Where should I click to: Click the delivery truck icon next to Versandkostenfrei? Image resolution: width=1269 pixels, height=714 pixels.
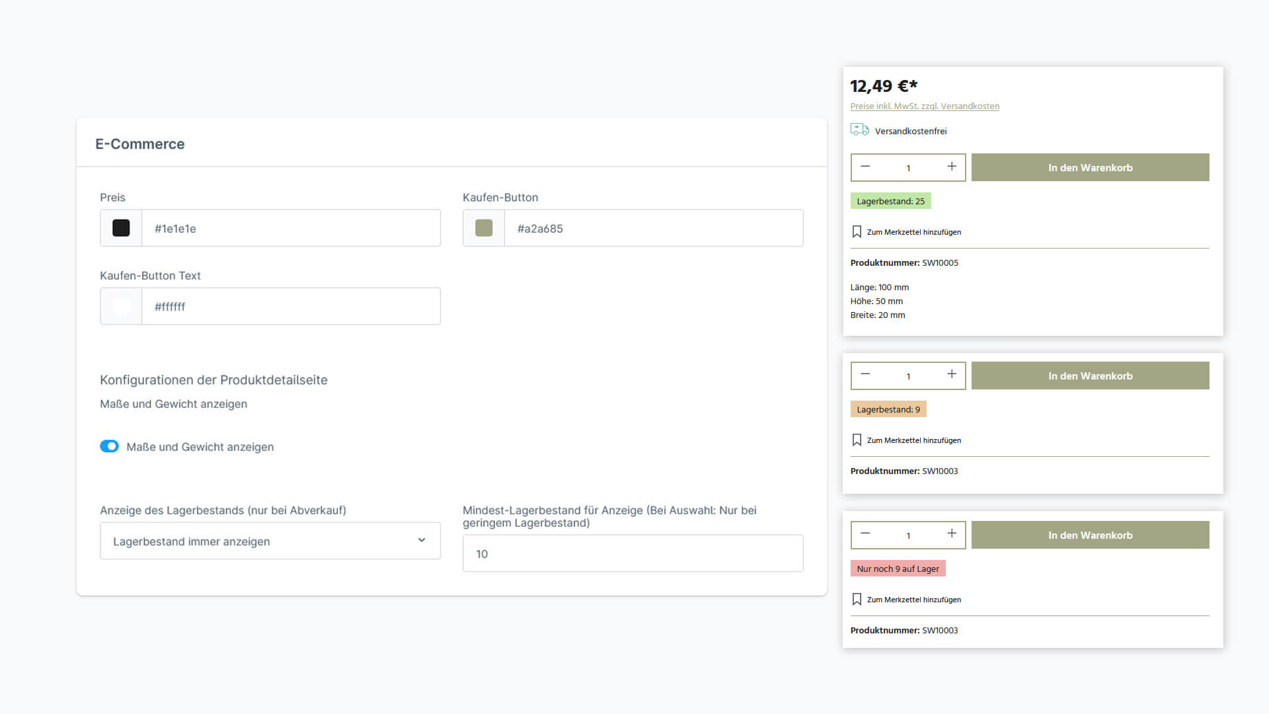(x=859, y=130)
